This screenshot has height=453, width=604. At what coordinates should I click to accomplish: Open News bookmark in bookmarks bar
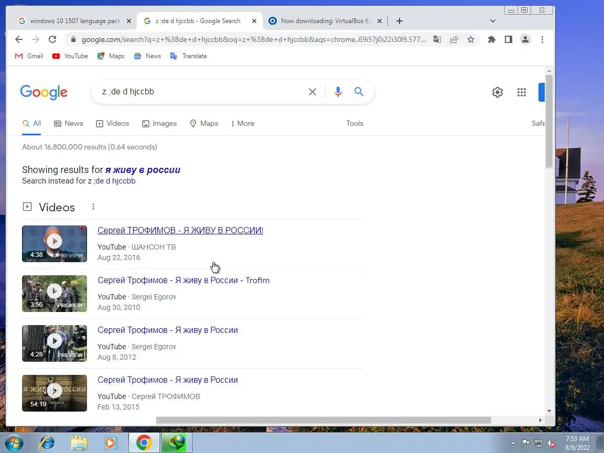(147, 56)
